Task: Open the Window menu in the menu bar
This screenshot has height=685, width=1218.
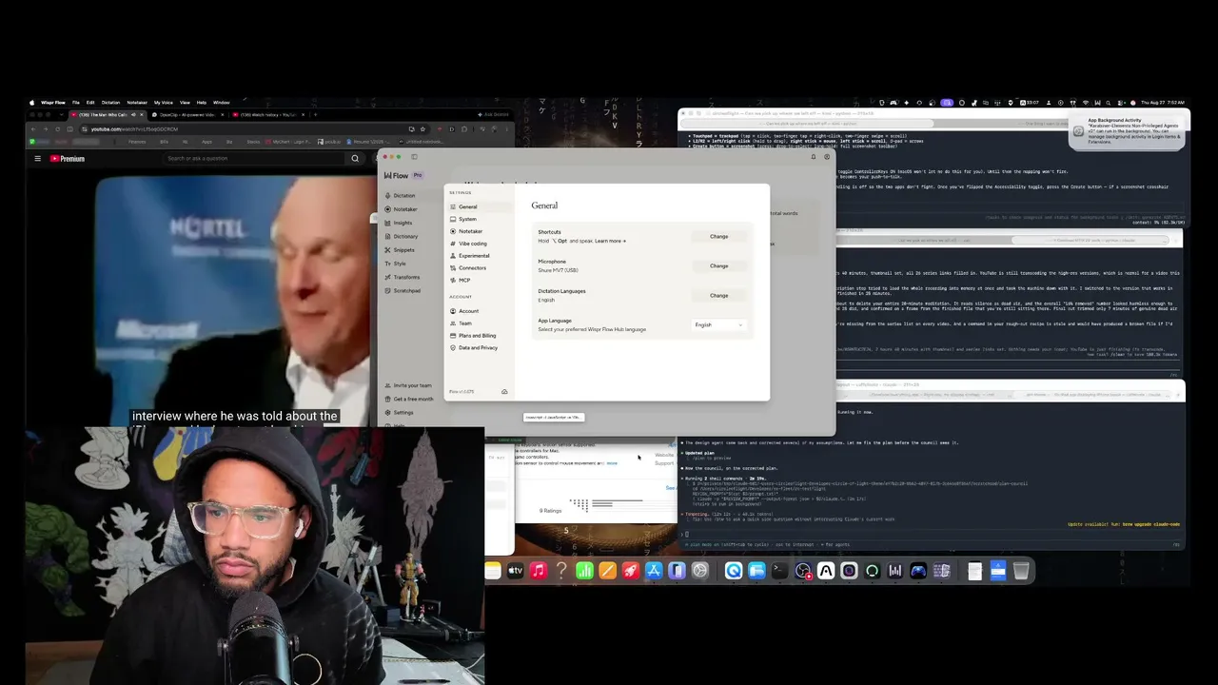Action: coord(221,103)
